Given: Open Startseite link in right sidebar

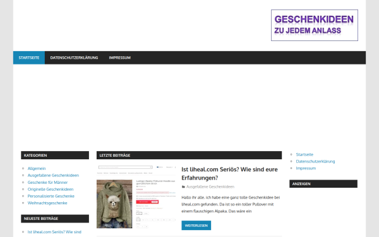Looking at the screenshot, I should tap(304, 154).
